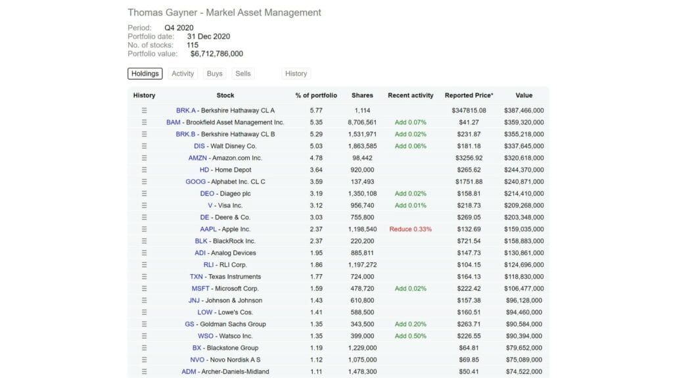
Task: Open history icon for Blackstone Group row
Action: [144, 348]
